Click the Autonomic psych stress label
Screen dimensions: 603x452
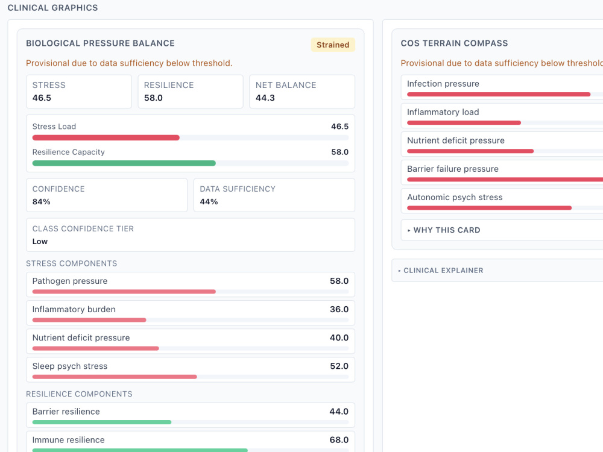(455, 197)
